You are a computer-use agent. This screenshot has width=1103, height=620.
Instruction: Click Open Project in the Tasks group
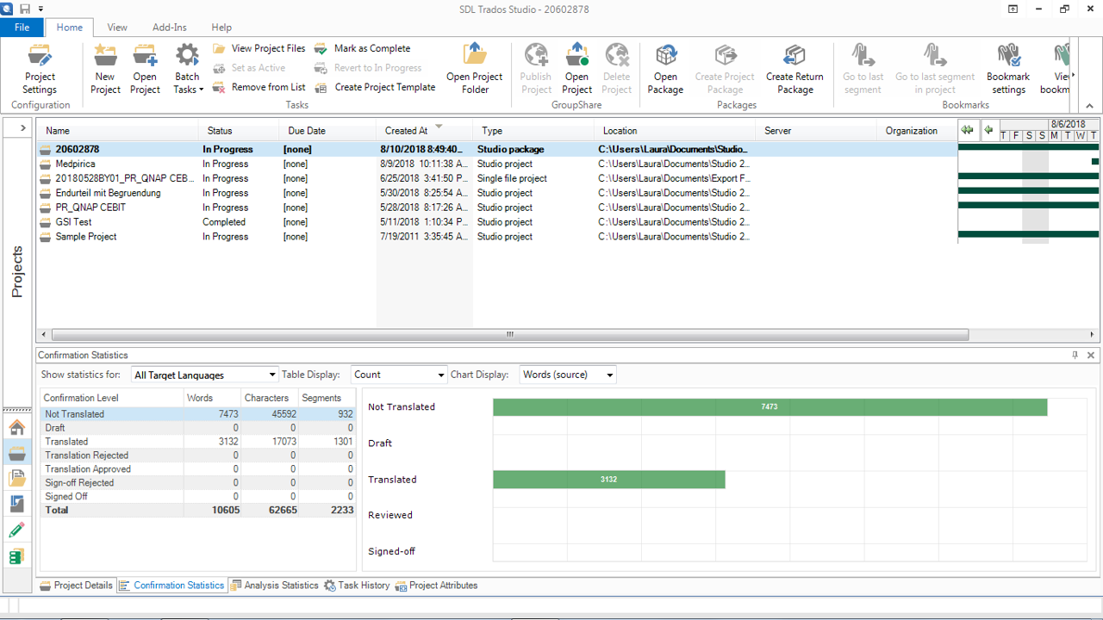click(x=145, y=69)
